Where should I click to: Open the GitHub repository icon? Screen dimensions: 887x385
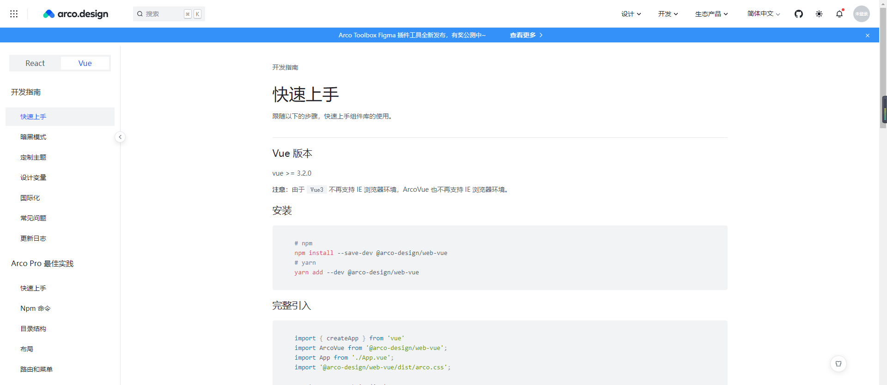pos(799,14)
